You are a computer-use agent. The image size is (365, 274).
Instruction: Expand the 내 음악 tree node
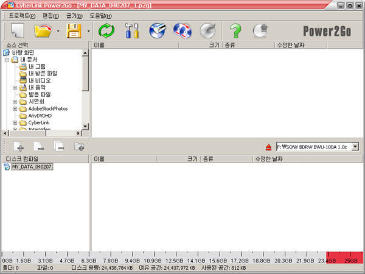click(x=15, y=88)
